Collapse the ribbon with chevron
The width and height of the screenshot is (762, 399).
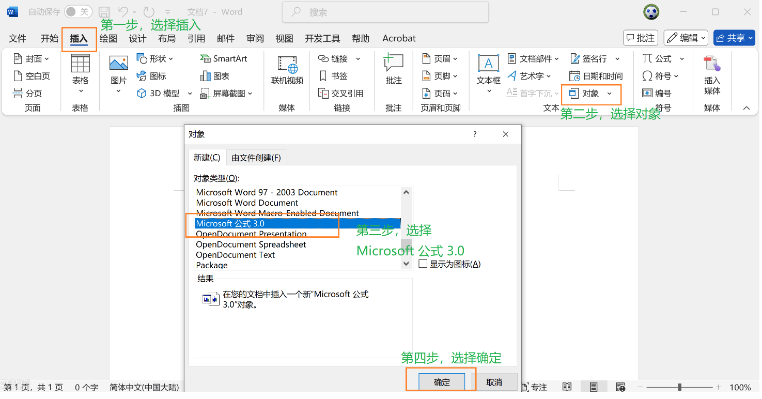[x=747, y=108]
